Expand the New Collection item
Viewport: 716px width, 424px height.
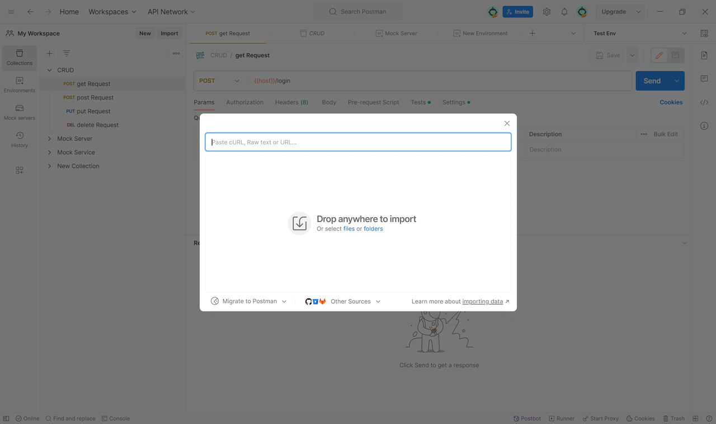(49, 166)
